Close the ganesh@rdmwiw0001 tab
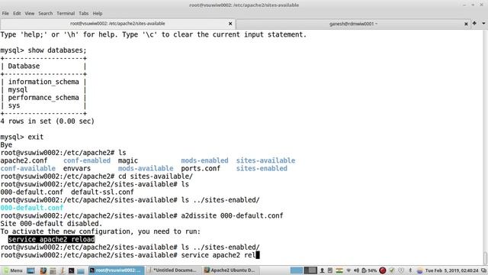This screenshot has height=275, width=488. click(x=466, y=24)
